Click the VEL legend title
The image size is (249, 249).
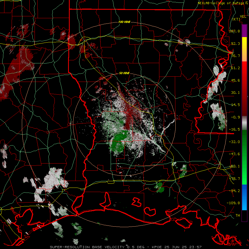pos(243,17)
